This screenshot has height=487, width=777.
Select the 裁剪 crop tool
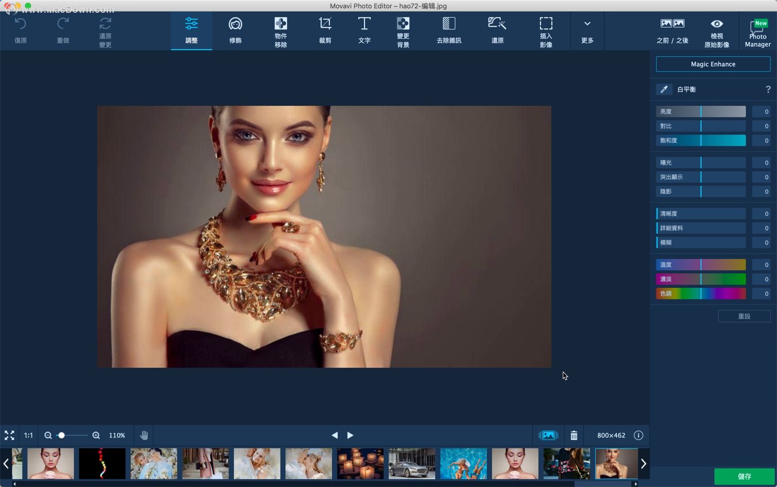tap(325, 30)
